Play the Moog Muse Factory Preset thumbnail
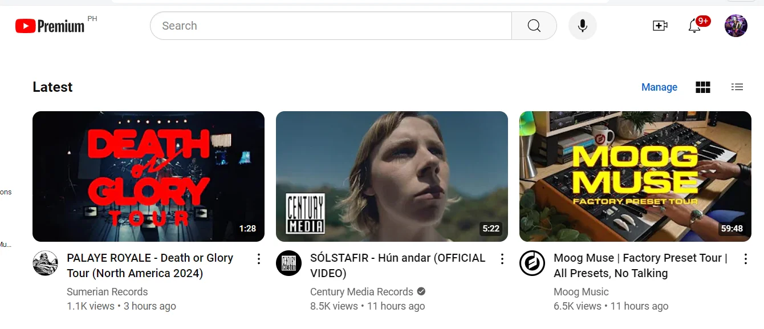The width and height of the screenshot is (764, 329). [x=635, y=176]
